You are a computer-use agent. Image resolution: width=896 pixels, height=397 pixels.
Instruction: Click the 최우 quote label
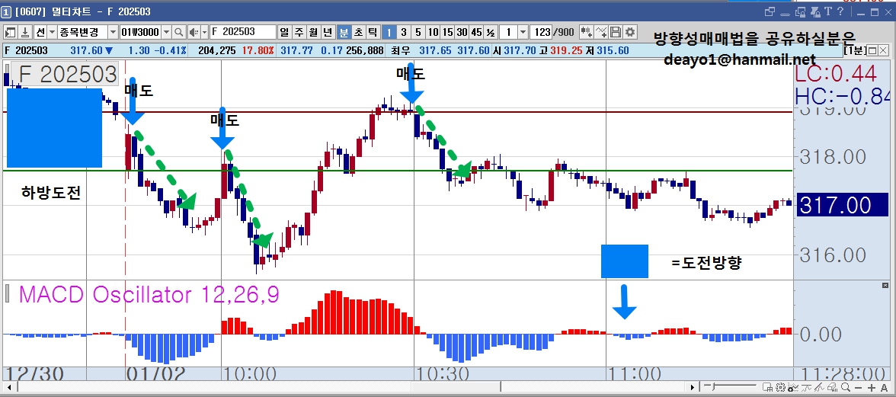coord(401,51)
